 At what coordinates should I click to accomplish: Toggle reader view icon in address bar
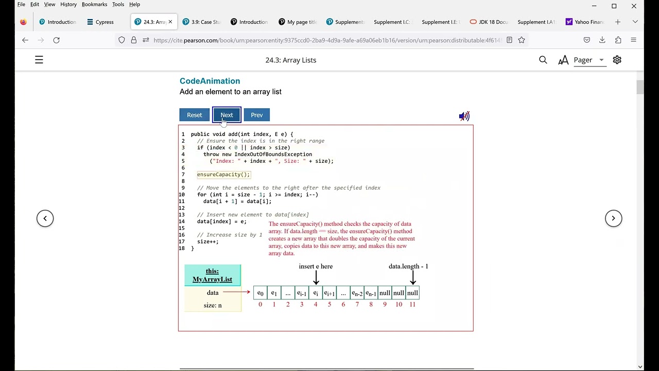click(509, 40)
